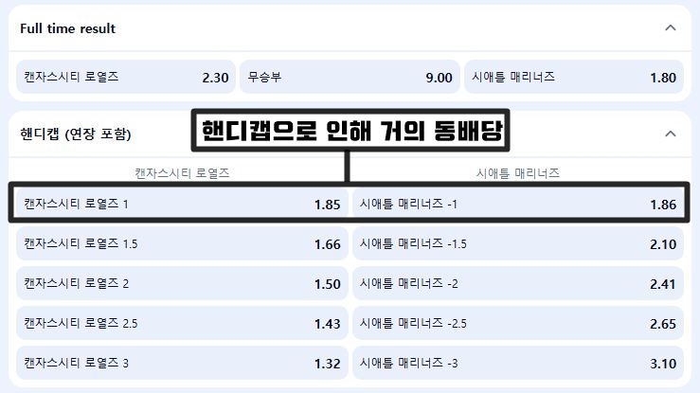Pick 시애틀 매리너즈 -1 handicap at 1.86
The width and height of the screenshot is (700, 393).
point(518,204)
